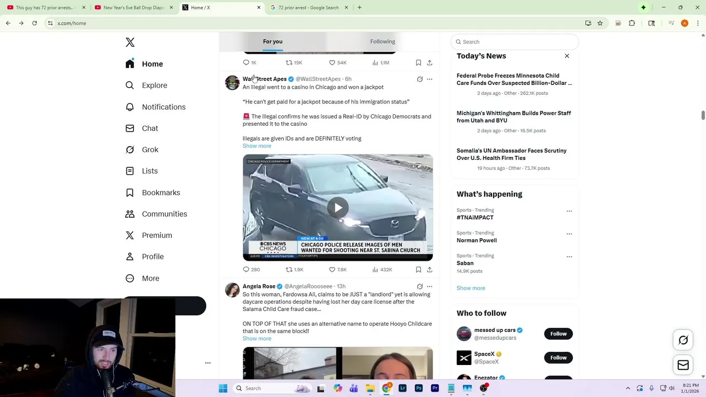Expand the More sidebar menu
The width and height of the screenshot is (706, 397).
142,278
